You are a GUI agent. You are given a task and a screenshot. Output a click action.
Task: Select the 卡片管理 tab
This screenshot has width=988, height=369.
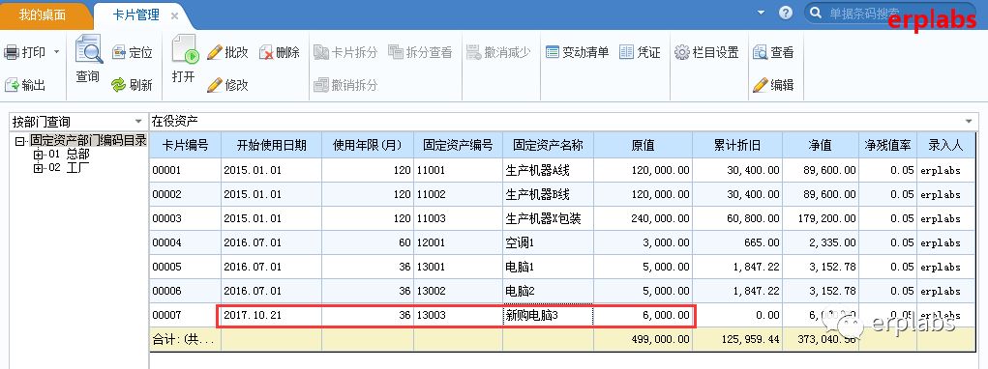136,15
